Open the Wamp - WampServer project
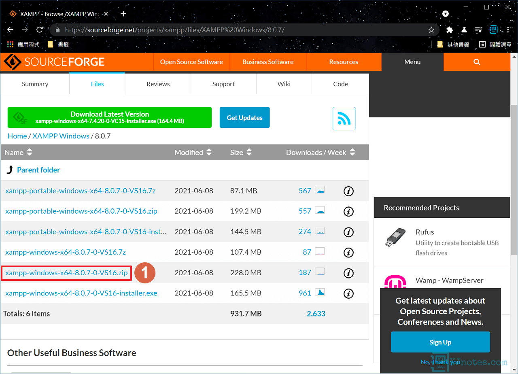The width and height of the screenshot is (518, 374). 449,280
